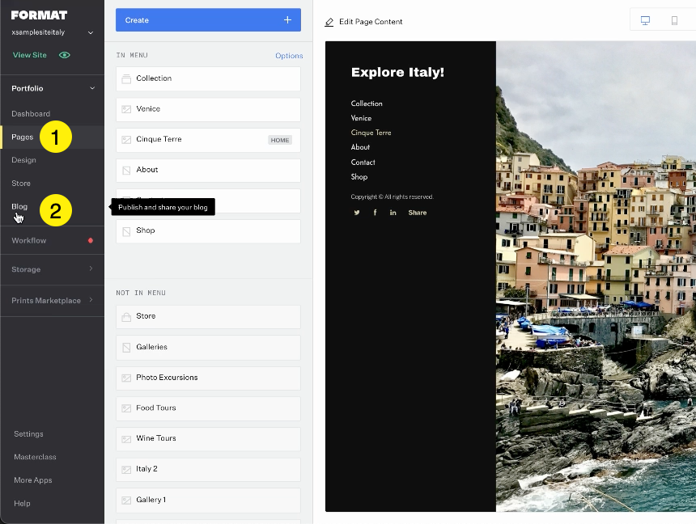696x524 pixels.
Task: Select the Wine Tours page row
Action: coord(208,438)
